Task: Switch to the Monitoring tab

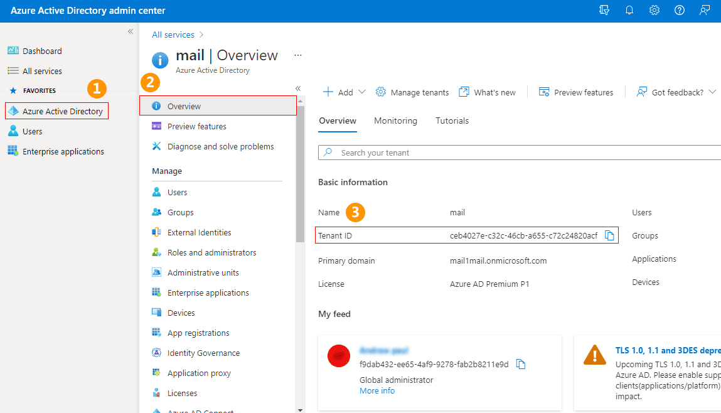Action: click(x=395, y=121)
